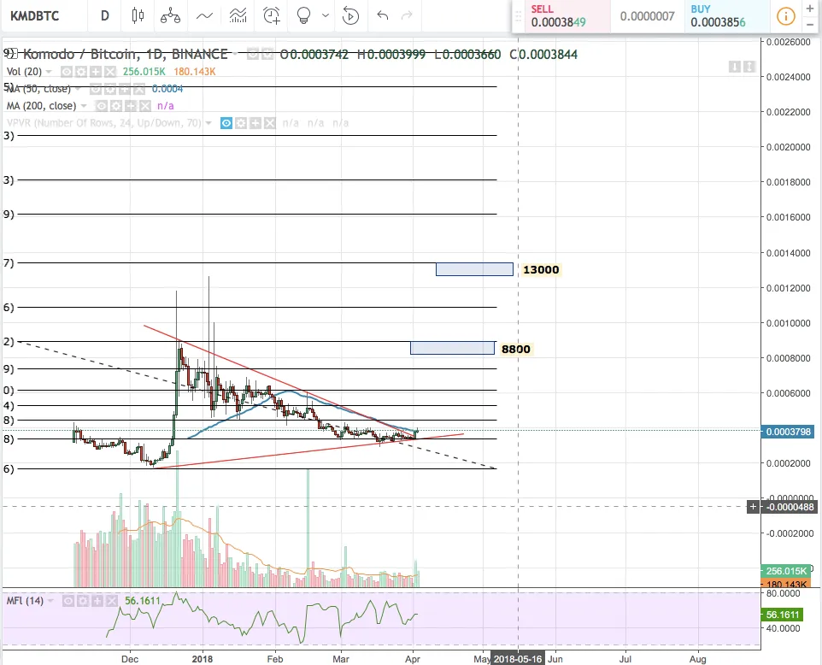Expand MFI (14) dropdown arrow
822x665 pixels.
(x=50, y=601)
